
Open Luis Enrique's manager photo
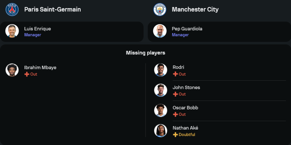click(x=12, y=31)
